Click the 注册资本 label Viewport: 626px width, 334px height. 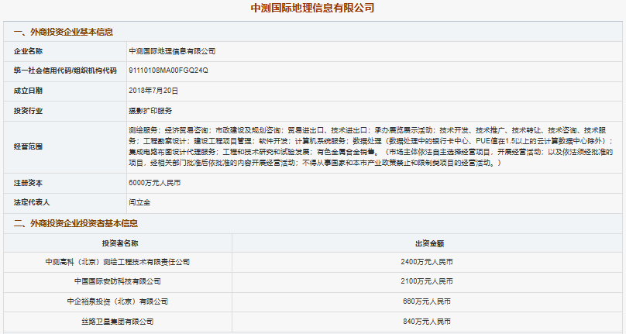28,183
